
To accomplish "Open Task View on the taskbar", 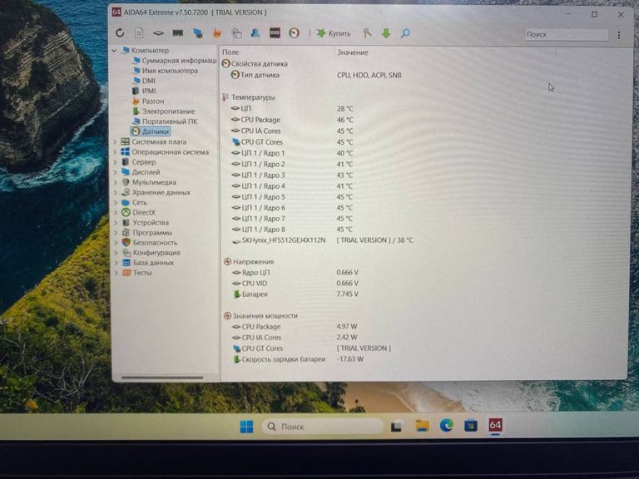I will click(x=397, y=427).
